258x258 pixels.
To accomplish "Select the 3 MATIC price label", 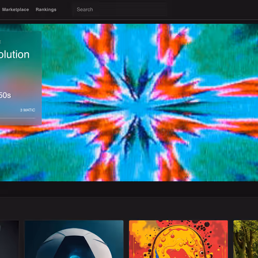I will [x=27, y=110].
